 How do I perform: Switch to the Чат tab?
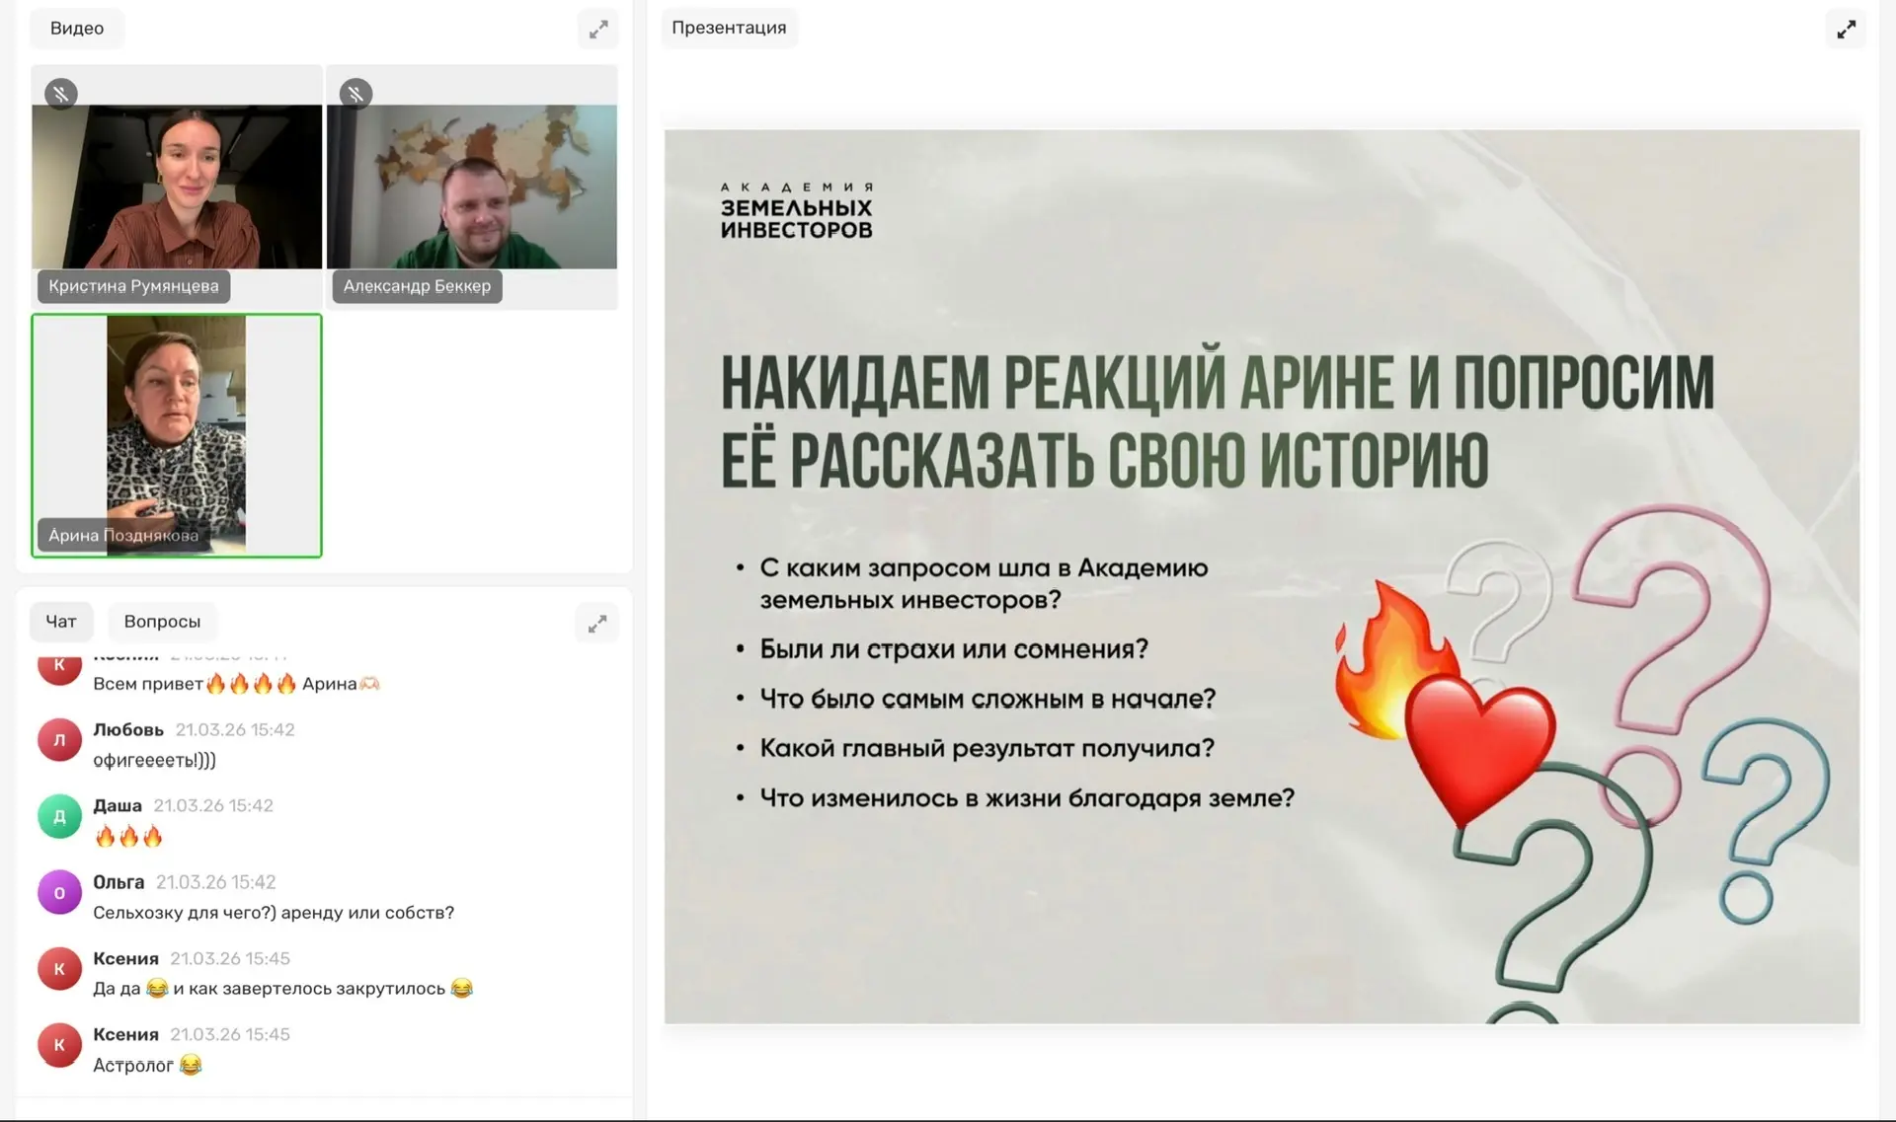61,622
